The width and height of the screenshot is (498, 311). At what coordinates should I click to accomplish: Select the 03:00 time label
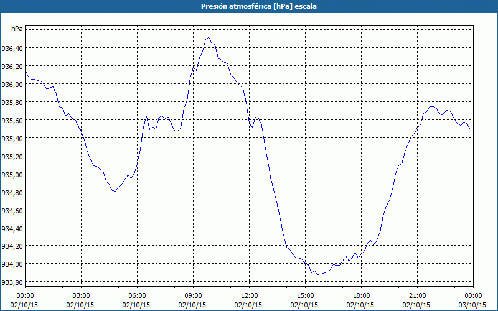82,296
